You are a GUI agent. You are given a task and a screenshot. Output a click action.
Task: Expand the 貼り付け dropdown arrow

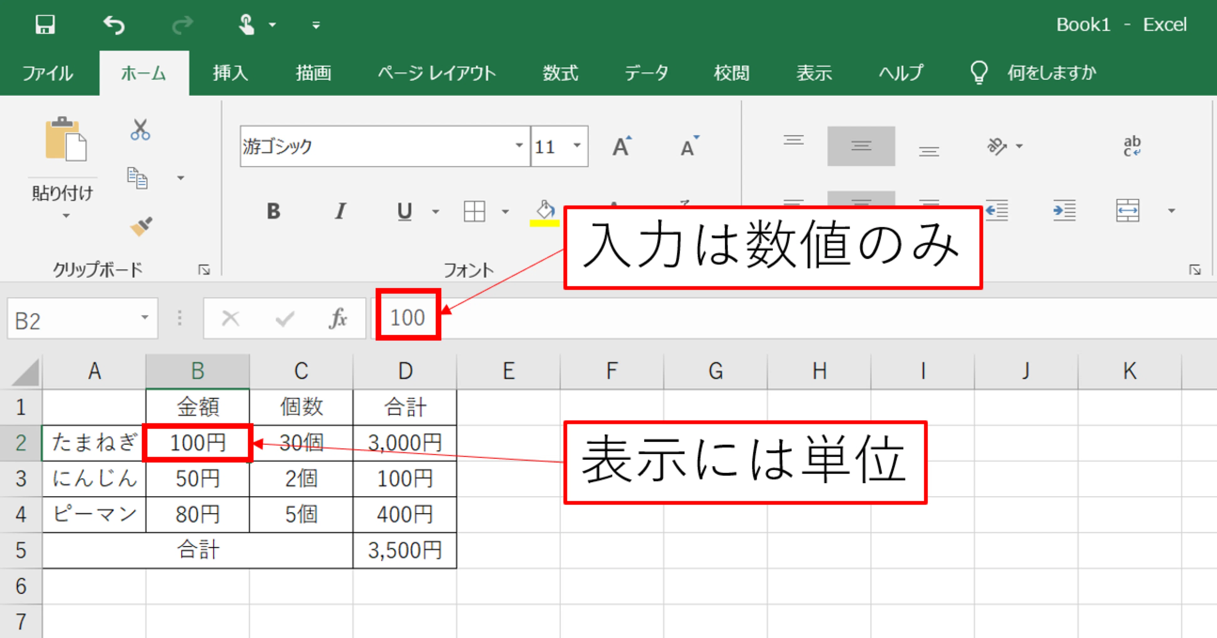coord(66,216)
